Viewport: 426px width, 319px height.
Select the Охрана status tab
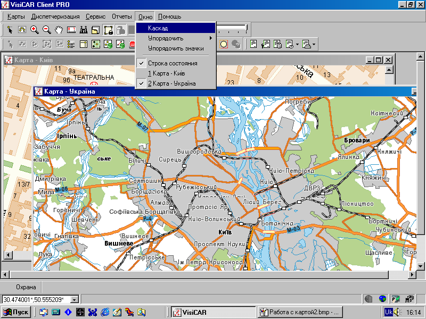(26, 287)
